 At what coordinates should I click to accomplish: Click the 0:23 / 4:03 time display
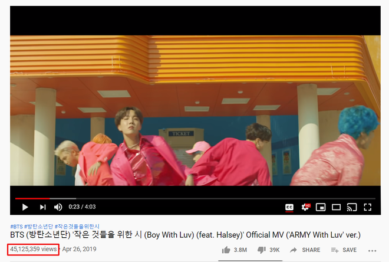click(82, 207)
